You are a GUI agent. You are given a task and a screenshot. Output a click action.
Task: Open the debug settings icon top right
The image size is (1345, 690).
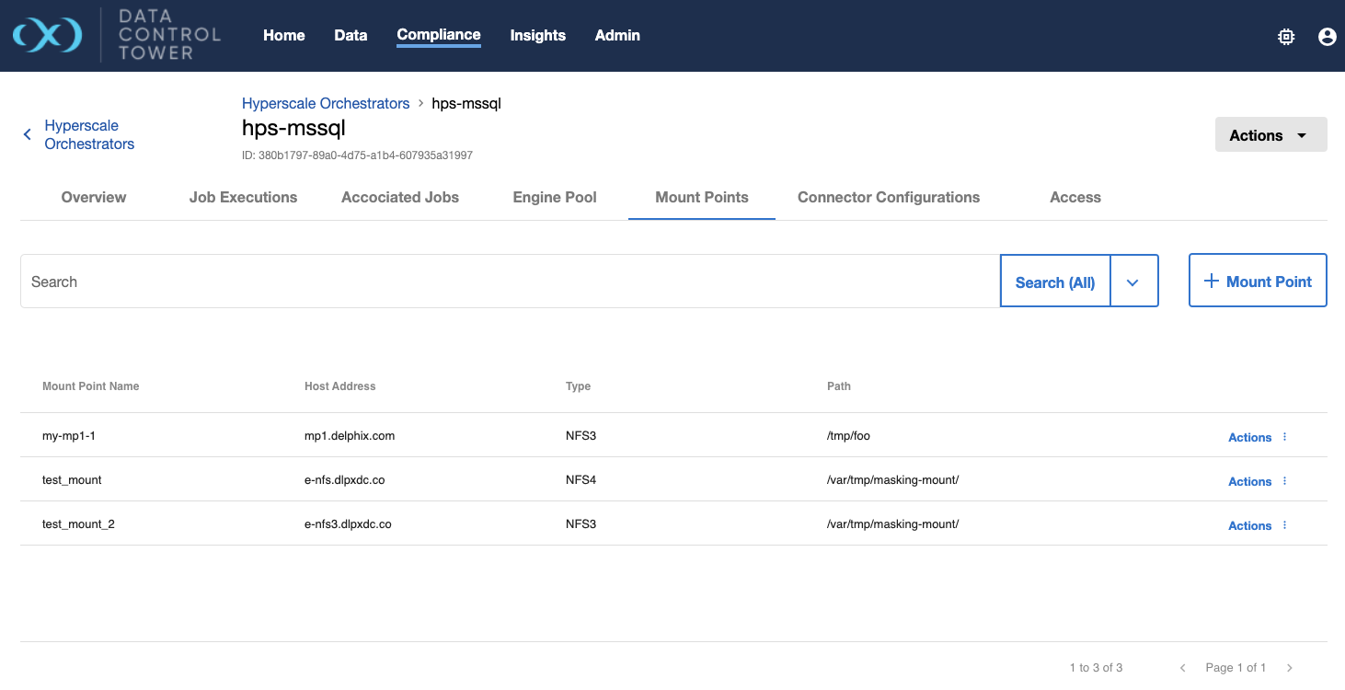pyautogui.click(x=1285, y=36)
